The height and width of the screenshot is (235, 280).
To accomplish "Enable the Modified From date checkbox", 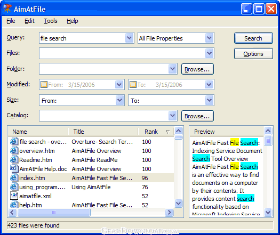I will pos(44,84).
